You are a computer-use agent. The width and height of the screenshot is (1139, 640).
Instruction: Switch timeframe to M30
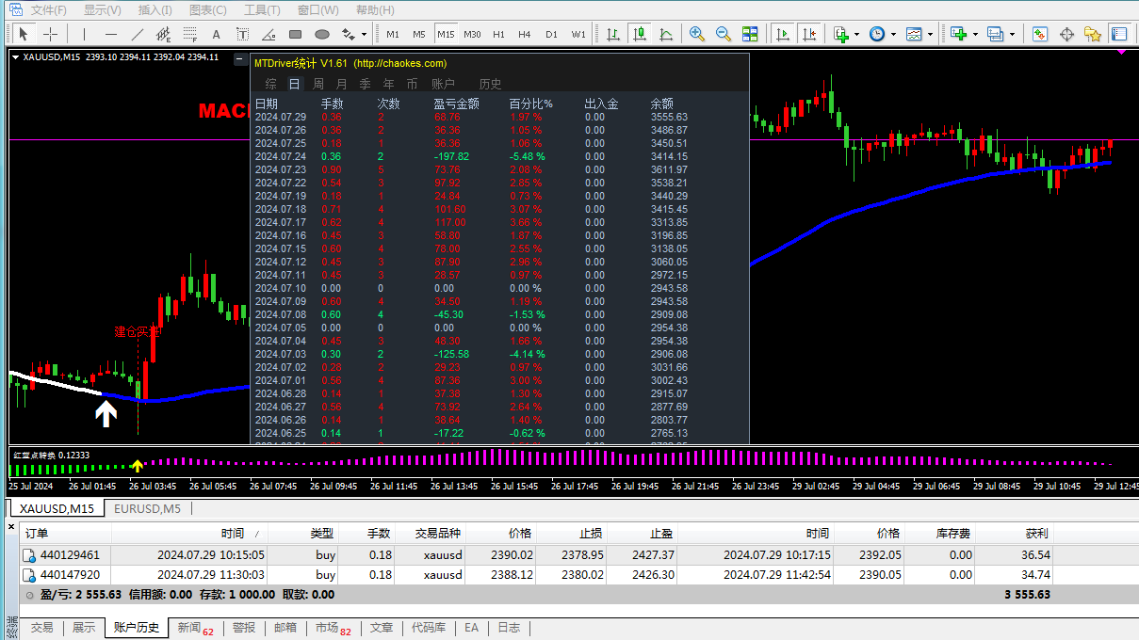click(x=472, y=34)
